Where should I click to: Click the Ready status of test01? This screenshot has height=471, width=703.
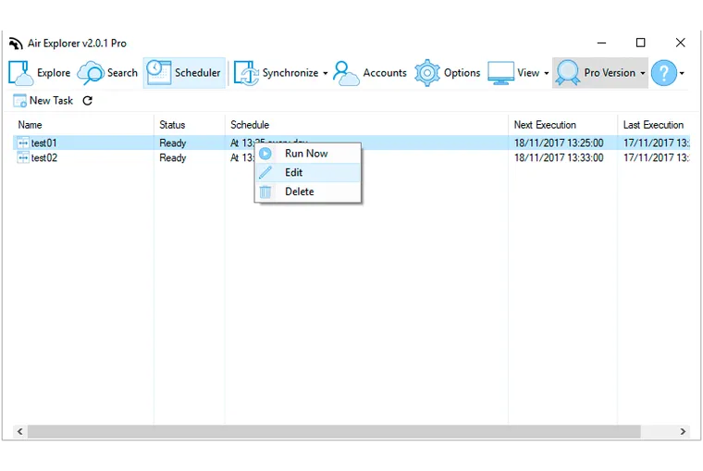pos(173,143)
